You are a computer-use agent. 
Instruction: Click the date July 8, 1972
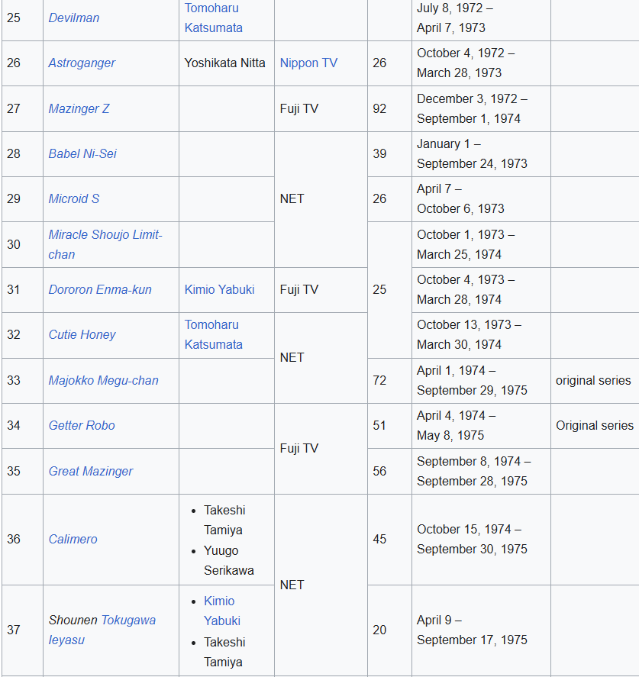click(x=450, y=8)
